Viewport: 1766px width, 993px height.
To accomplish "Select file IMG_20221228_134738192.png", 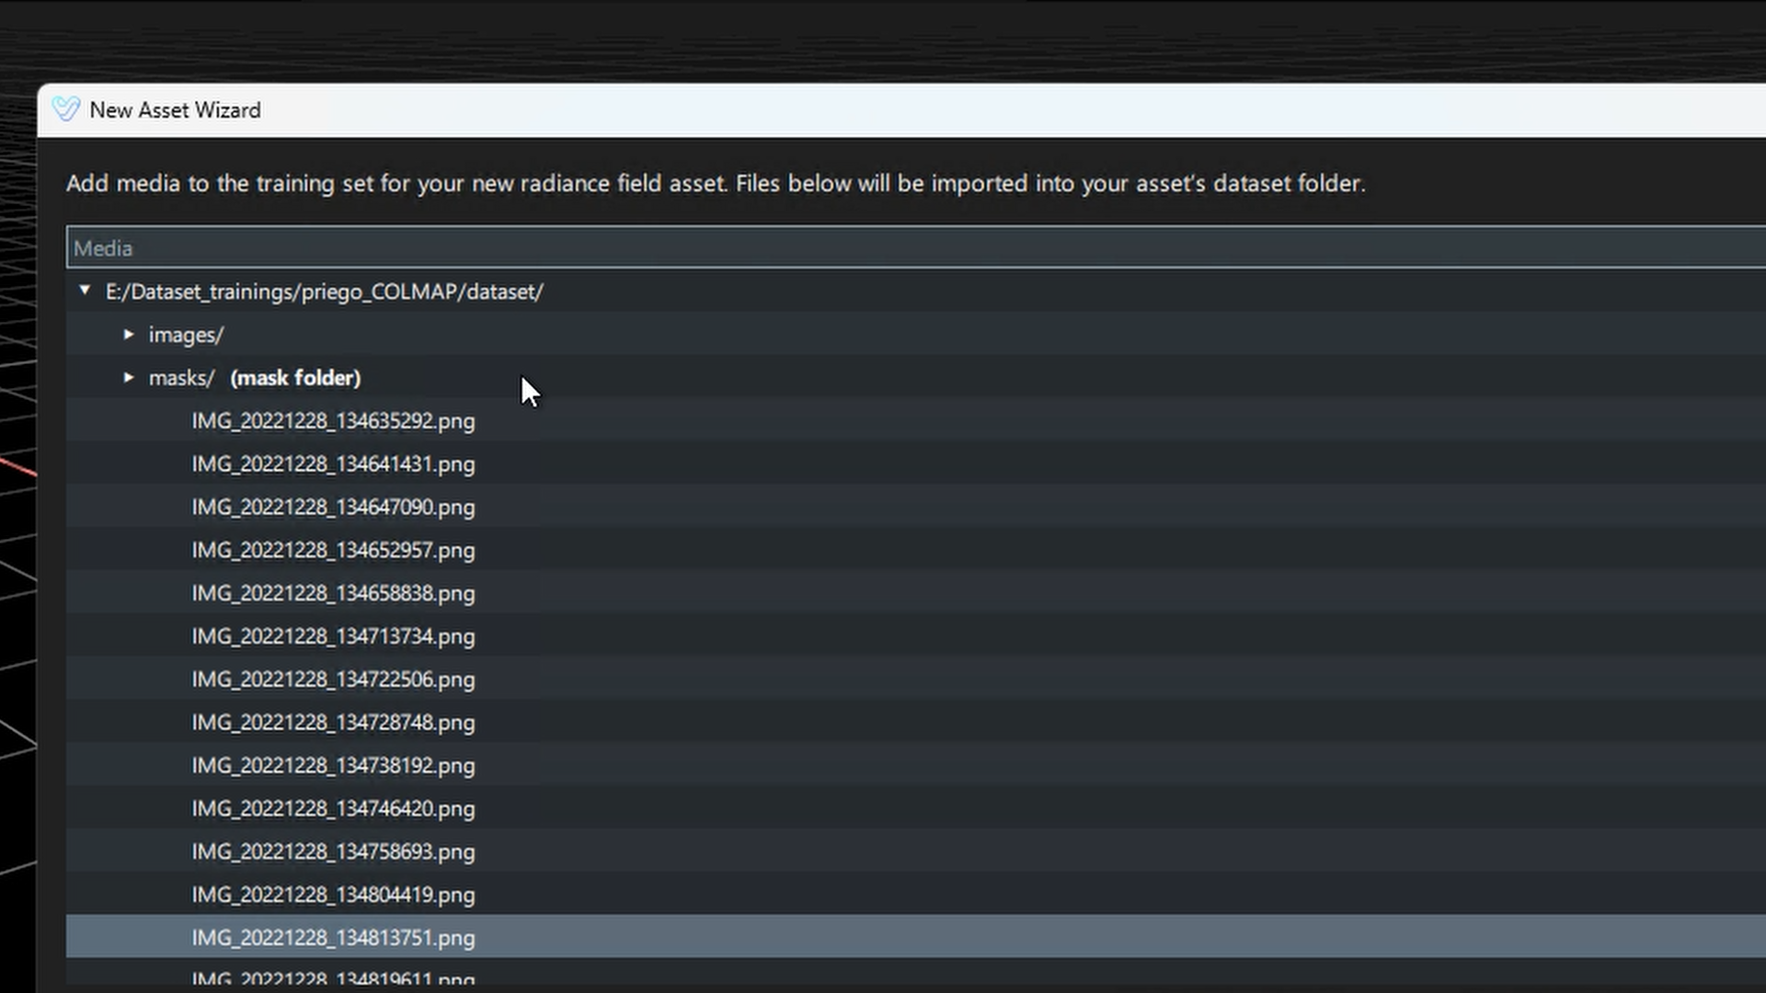I will click(333, 766).
